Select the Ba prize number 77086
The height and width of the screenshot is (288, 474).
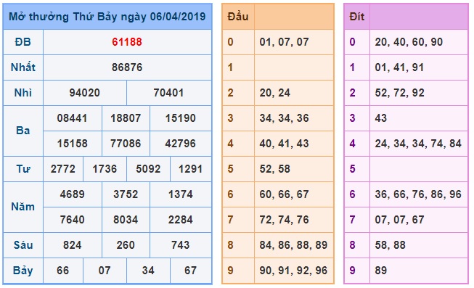[x=126, y=144]
